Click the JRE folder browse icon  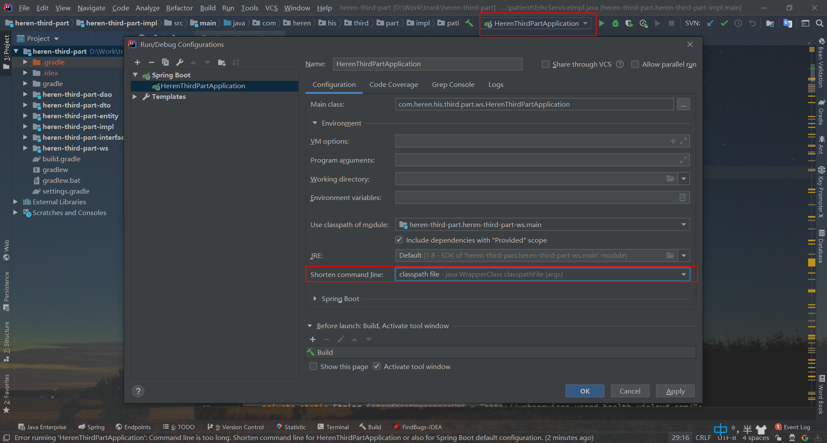click(670, 255)
